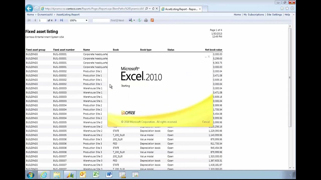Click value 1,143,999.96
This screenshot has width=321, height=180.
[215, 135]
